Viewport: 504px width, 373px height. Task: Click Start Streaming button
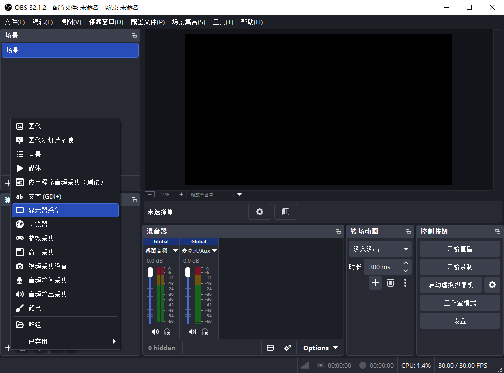[x=460, y=249]
